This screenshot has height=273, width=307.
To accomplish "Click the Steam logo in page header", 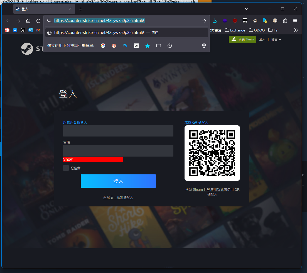I will (27, 49).
